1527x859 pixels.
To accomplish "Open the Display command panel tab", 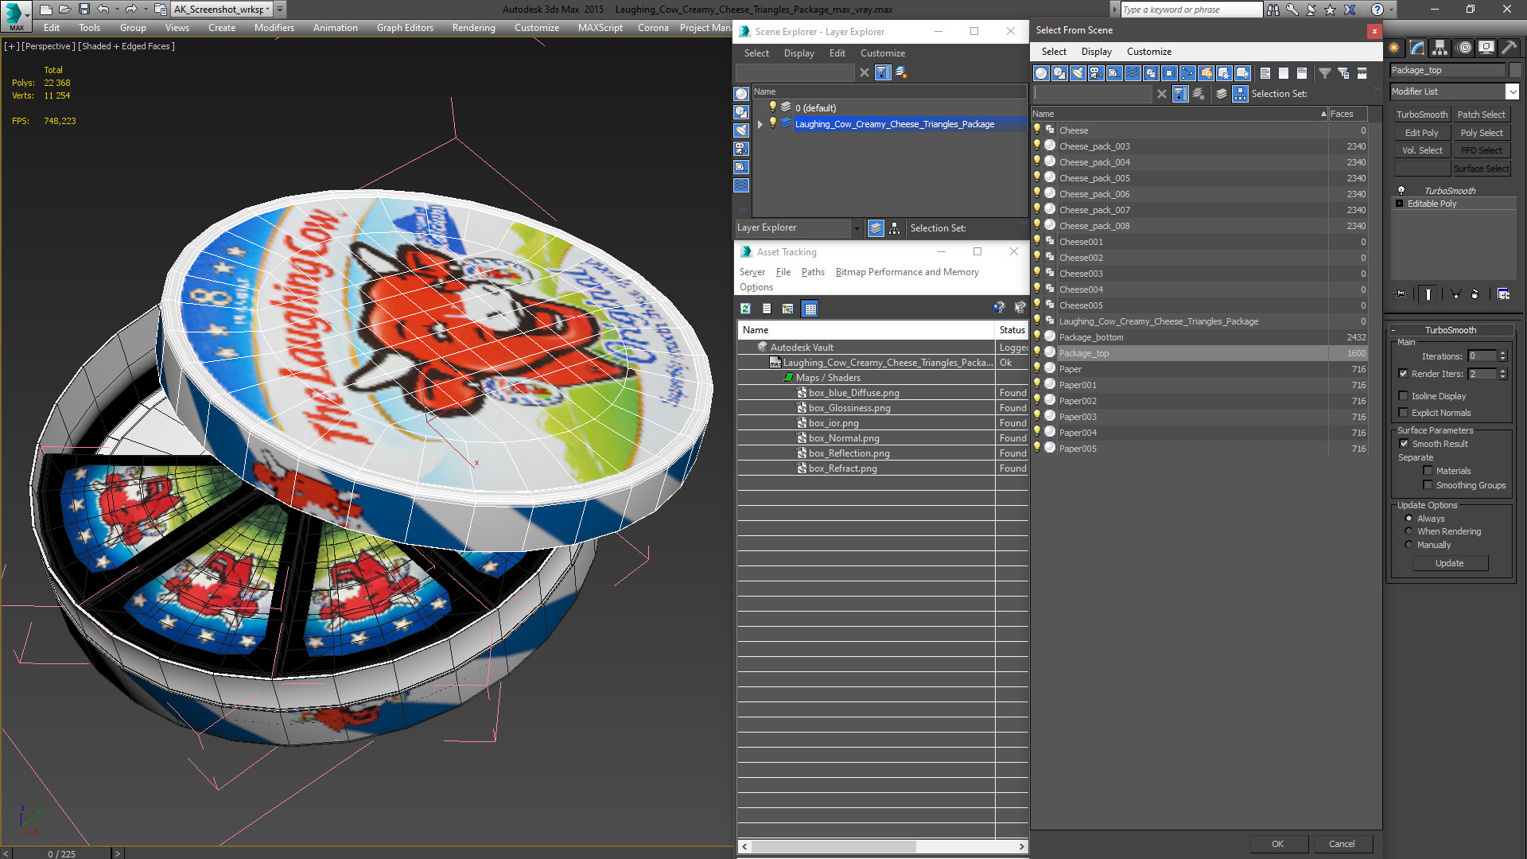I will [1486, 48].
